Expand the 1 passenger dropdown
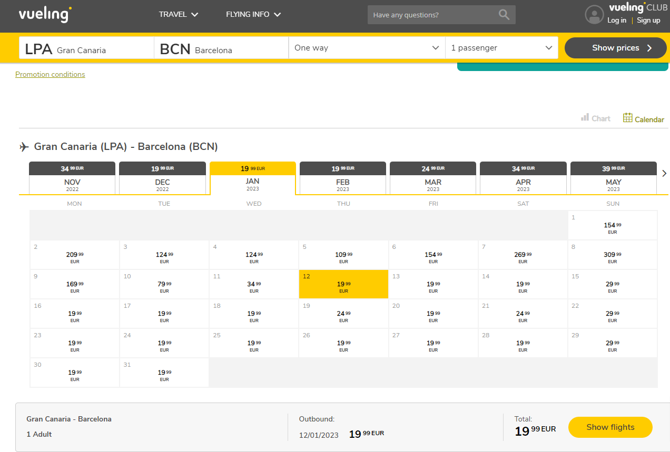670x452 pixels. 501,47
